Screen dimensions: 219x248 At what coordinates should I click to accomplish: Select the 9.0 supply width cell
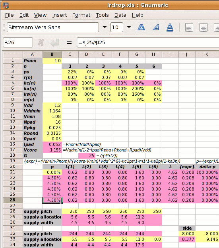(137, 222)
